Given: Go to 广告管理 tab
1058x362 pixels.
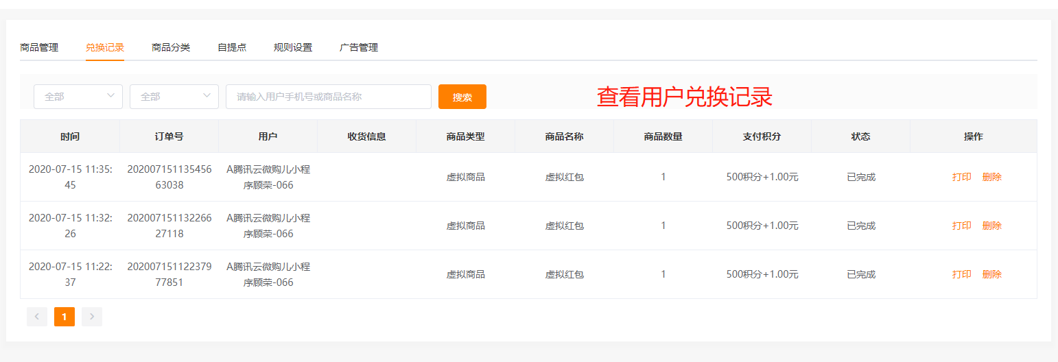Looking at the screenshot, I should [x=359, y=47].
